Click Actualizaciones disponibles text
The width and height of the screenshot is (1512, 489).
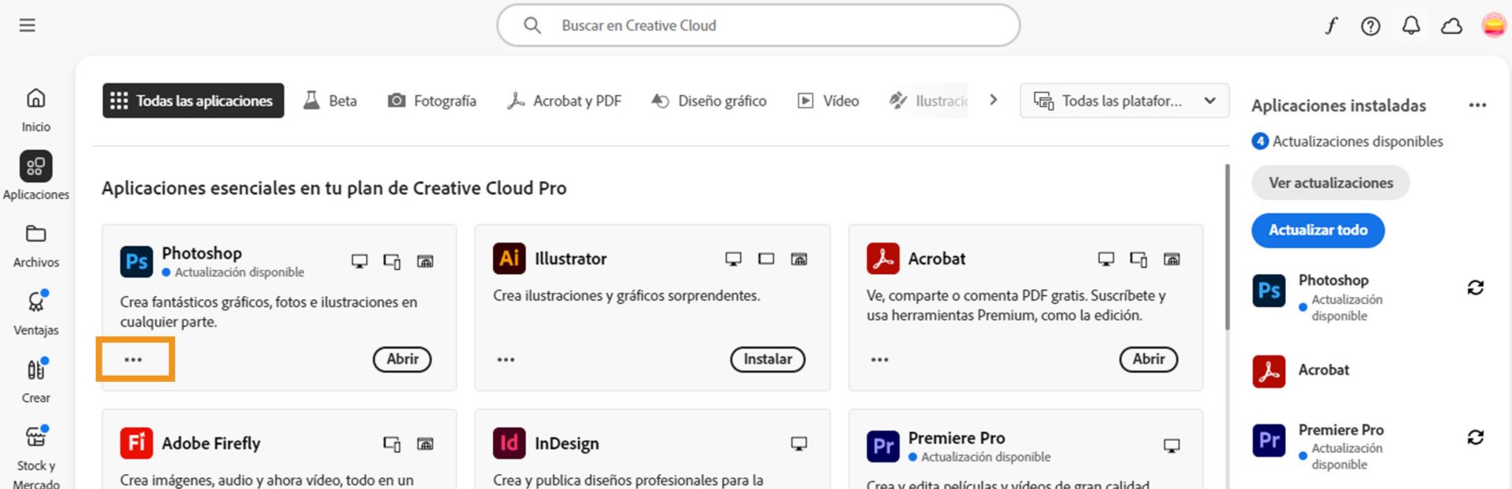click(1358, 141)
